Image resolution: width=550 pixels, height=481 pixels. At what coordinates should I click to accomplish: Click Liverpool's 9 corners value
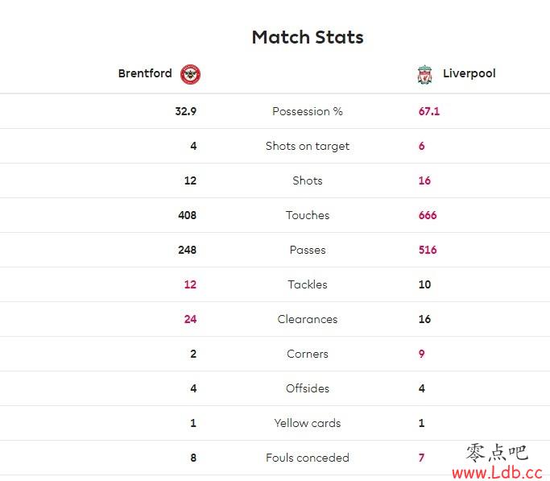click(422, 354)
